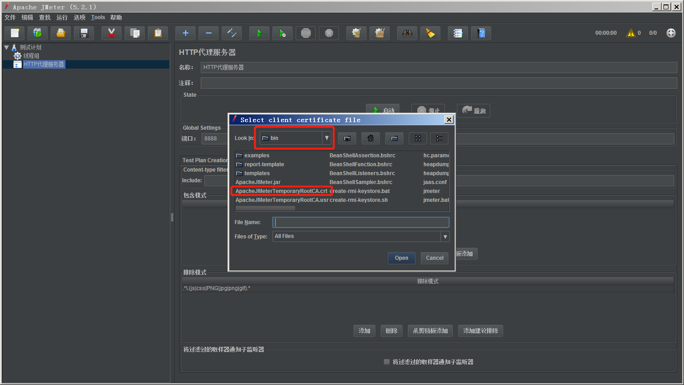Select ApacheJMeterTemporaryRootCA.crt file
The height and width of the screenshot is (385, 684).
pos(281,191)
